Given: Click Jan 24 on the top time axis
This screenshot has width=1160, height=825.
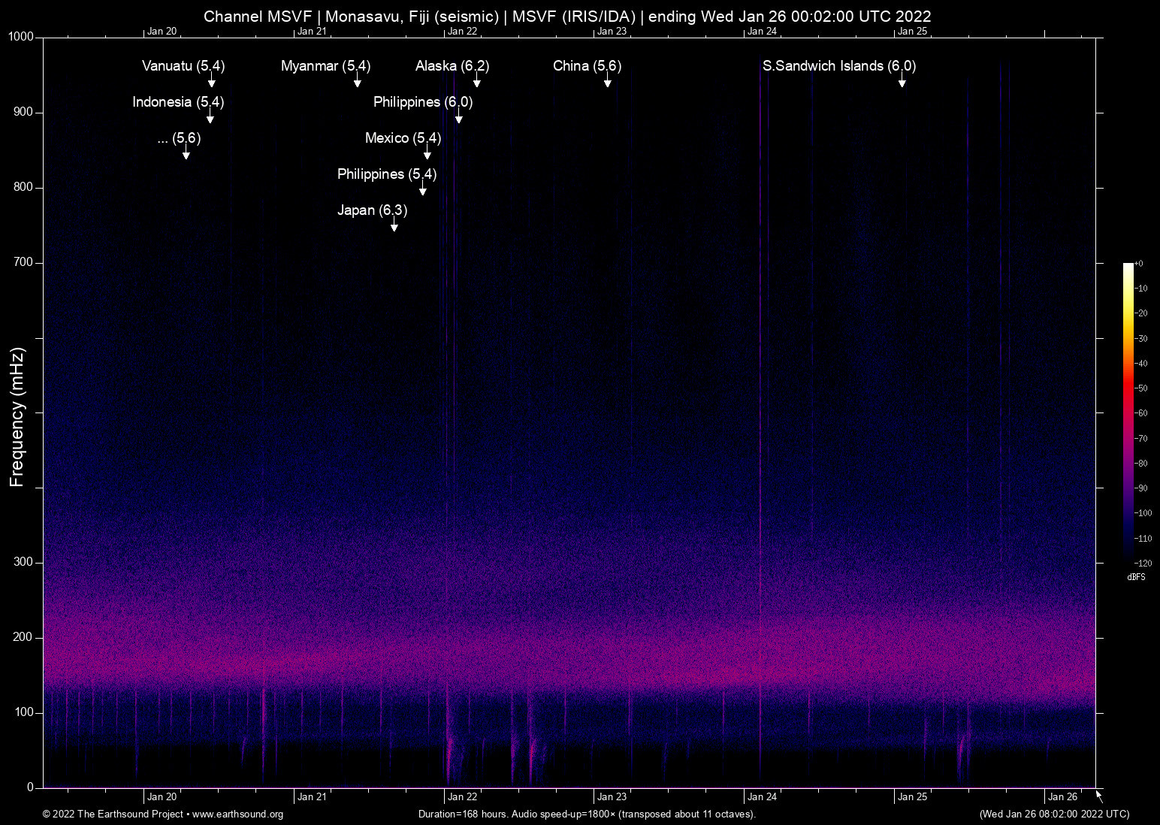Looking at the screenshot, I should point(762,31).
